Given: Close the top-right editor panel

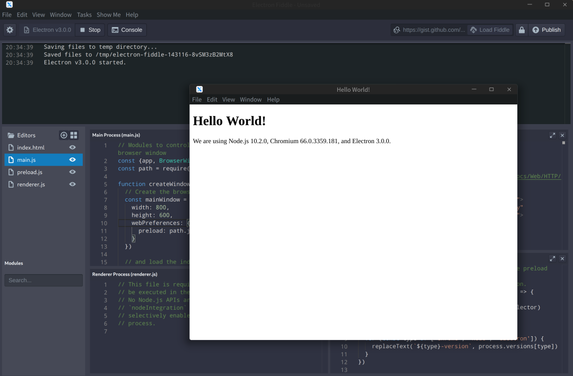Looking at the screenshot, I should pyautogui.click(x=562, y=136).
